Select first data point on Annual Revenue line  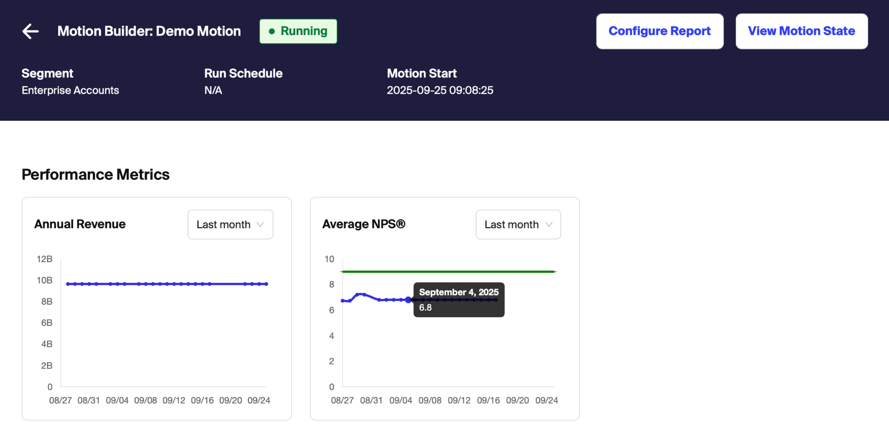(x=68, y=284)
